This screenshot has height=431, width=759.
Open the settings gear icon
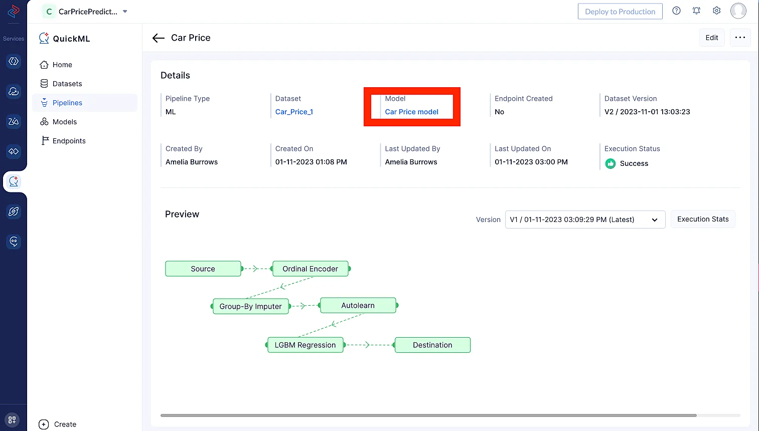(716, 11)
